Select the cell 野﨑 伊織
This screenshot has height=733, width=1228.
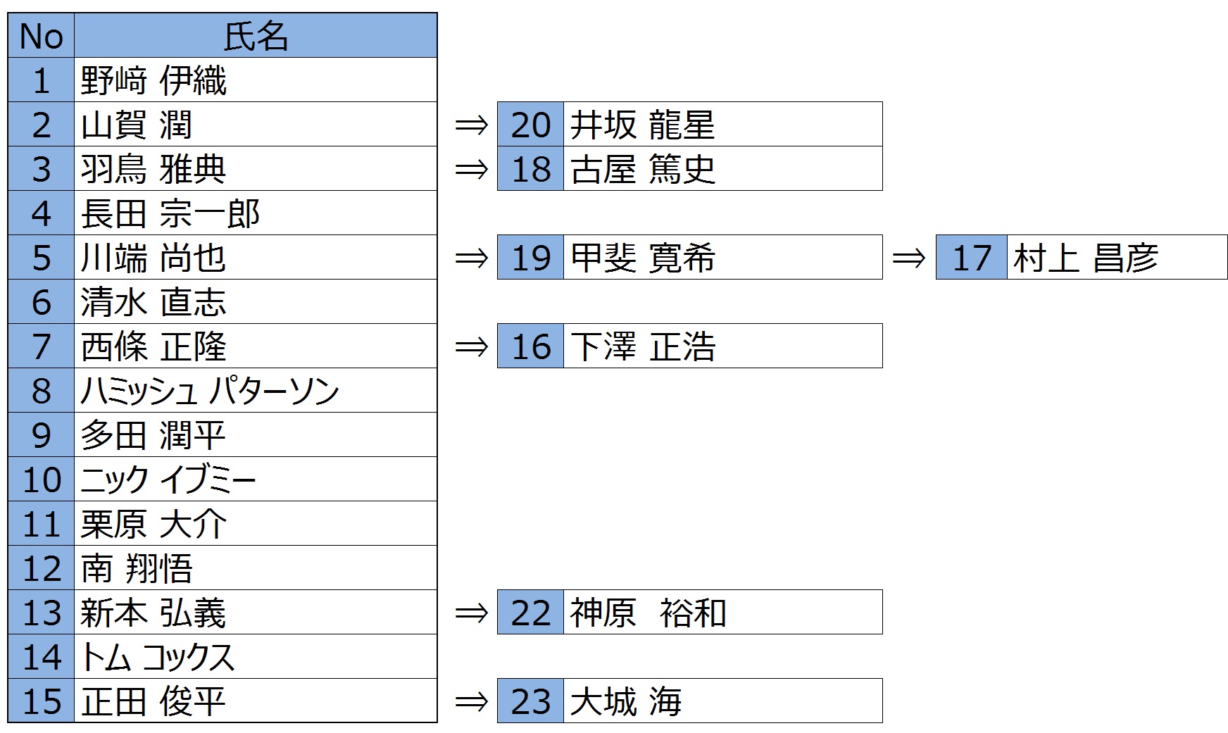(x=256, y=80)
